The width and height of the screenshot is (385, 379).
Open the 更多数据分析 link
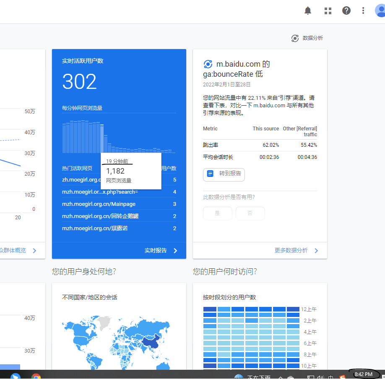[x=296, y=250]
